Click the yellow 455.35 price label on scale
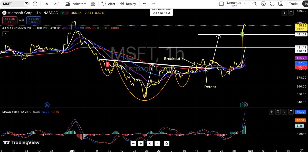 pos(301,27)
